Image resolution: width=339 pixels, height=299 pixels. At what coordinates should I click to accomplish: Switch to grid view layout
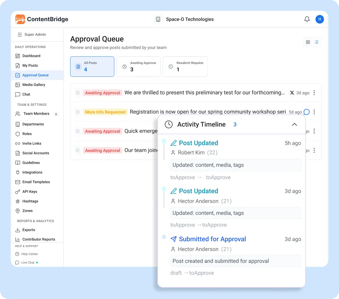(308, 42)
